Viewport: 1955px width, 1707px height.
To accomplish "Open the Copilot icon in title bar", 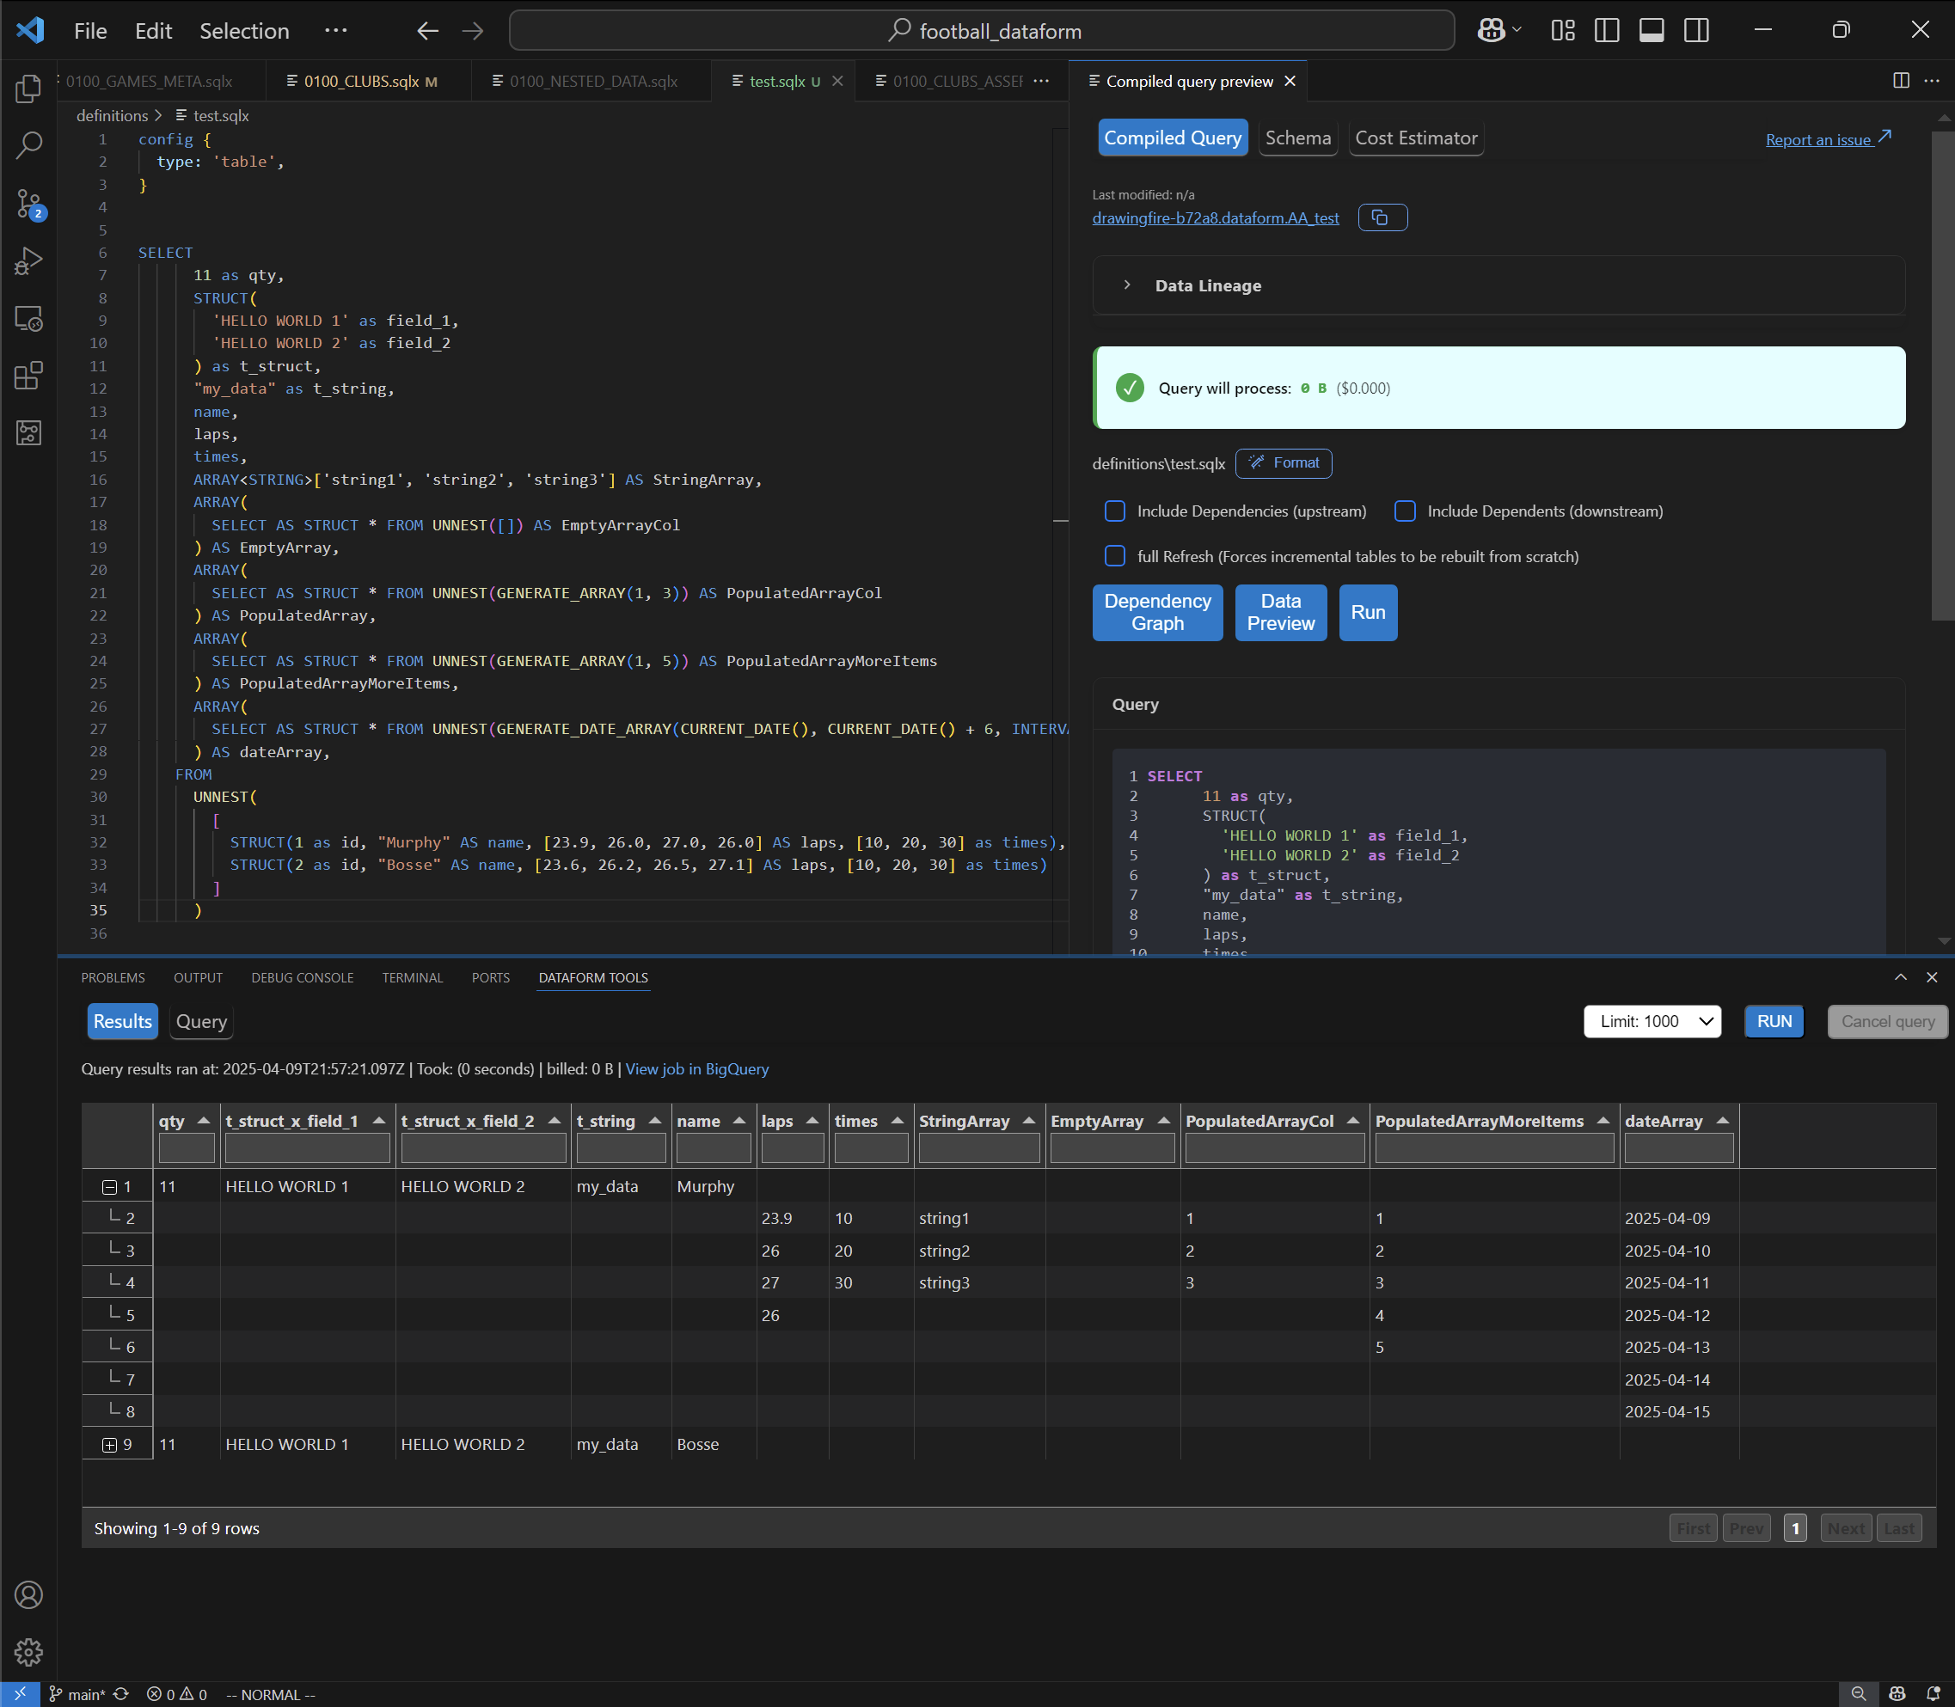I will [1490, 32].
